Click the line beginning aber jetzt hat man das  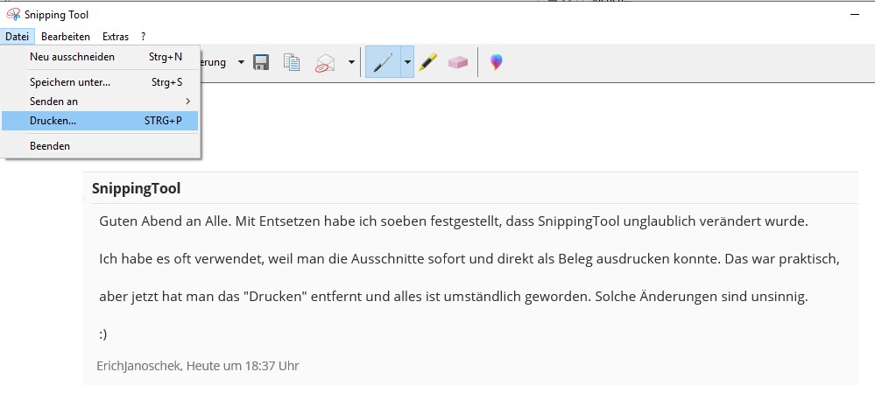click(x=454, y=297)
